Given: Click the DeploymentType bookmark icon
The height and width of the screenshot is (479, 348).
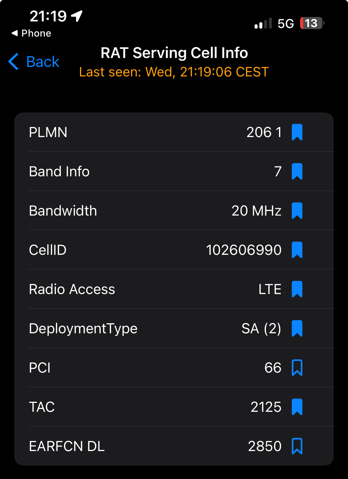Looking at the screenshot, I should pos(297,328).
